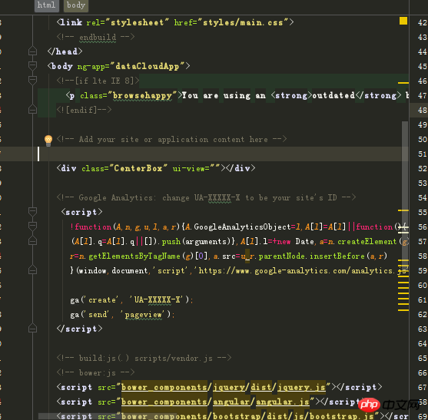Viewport: 428px width, 420px height.
Task: Click the dist folder in the jquery path
Action: tap(261, 387)
